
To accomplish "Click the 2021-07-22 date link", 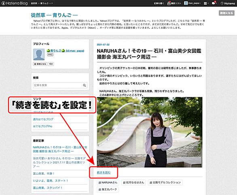I will (103, 45).
